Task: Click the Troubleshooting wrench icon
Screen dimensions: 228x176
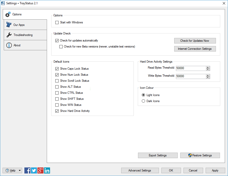Action: [9, 35]
